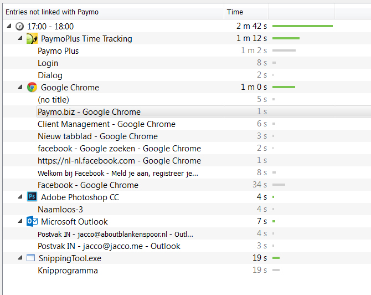Click the clock icon beside 17:00 - 18:00
Viewport: 371px width, 295px height.
point(20,27)
